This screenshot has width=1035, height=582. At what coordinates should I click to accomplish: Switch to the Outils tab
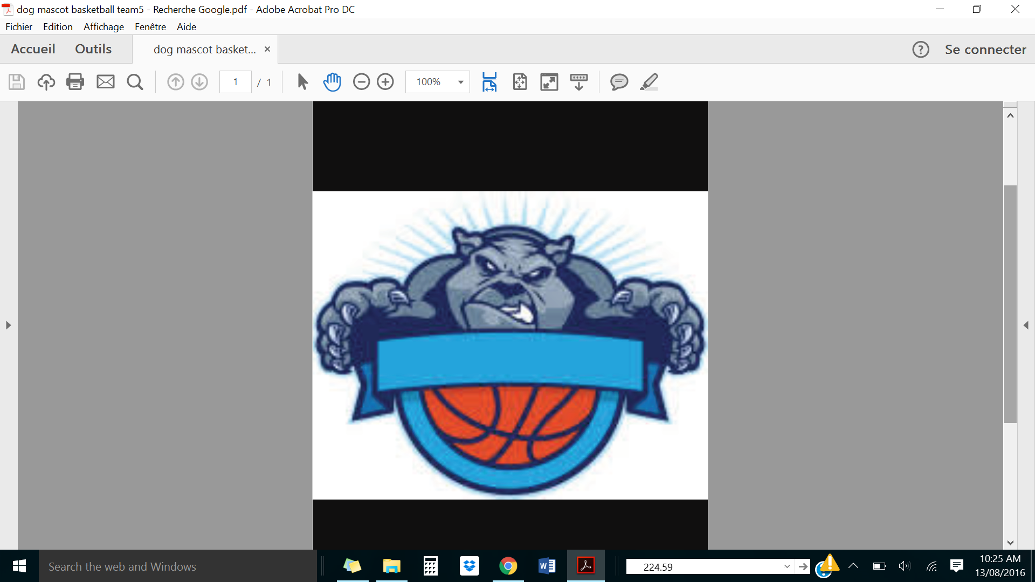[x=93, y=49]
